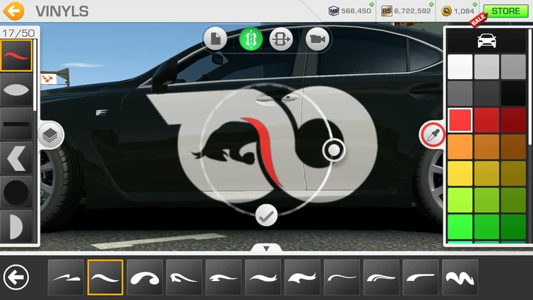Choose the thick hook-shaped swoosh vinyl
The width and height of the screenshot is (533, 300).
pyautogui.click(x=145, y=277)
